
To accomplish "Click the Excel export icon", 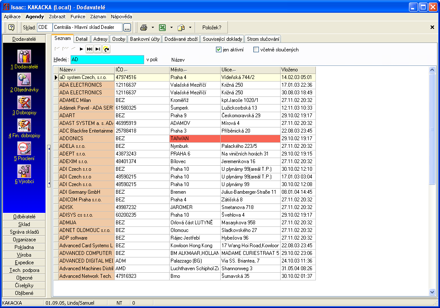I will 162,27.
